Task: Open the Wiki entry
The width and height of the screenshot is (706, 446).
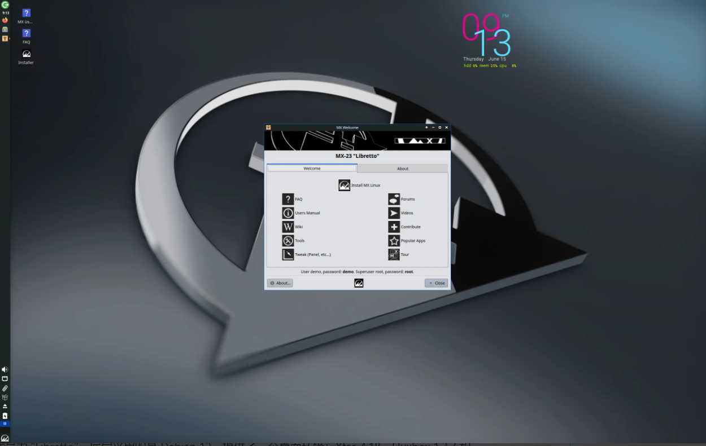Action: coord(293,227)
